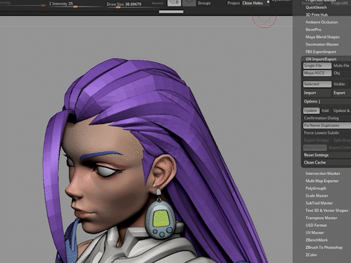Click the Close Holes button
Screen dimensions: 351x263
pyautogui.click(x=252, y=3)
